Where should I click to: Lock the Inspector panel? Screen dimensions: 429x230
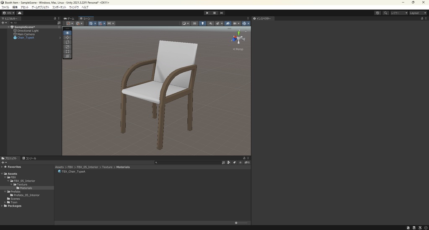(422, 18)
